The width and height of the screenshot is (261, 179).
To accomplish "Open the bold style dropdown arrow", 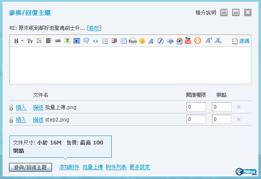I will click(23, 41).
